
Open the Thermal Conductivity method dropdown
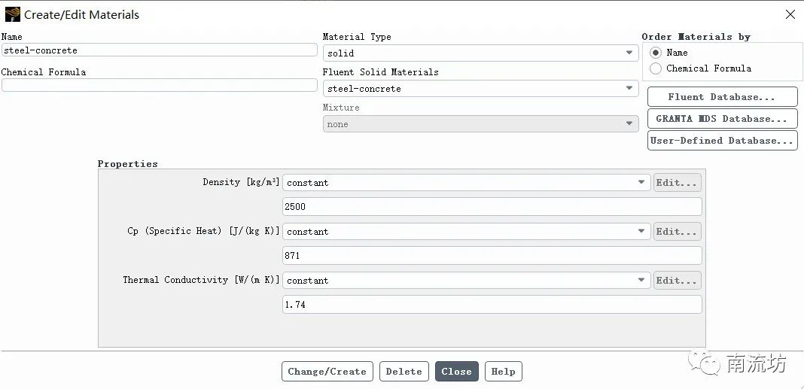(x=466, y=281)
